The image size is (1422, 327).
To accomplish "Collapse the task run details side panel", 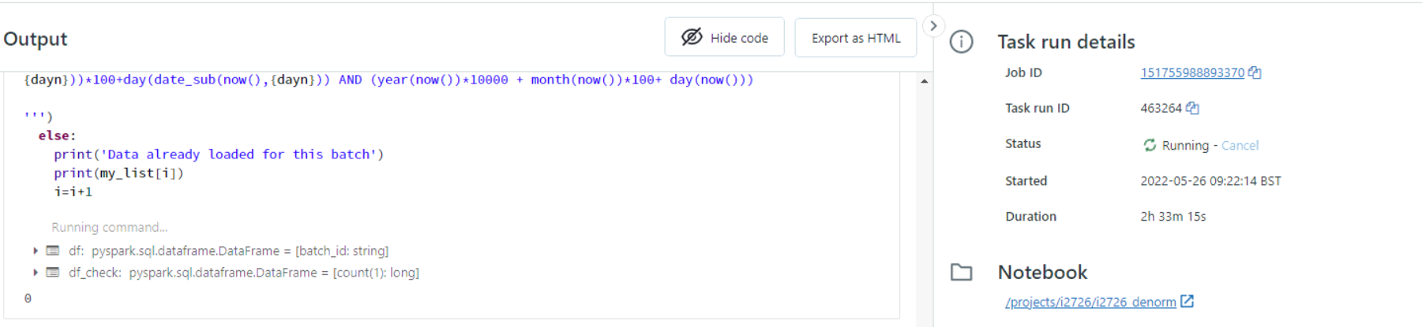I will [933, 26].
